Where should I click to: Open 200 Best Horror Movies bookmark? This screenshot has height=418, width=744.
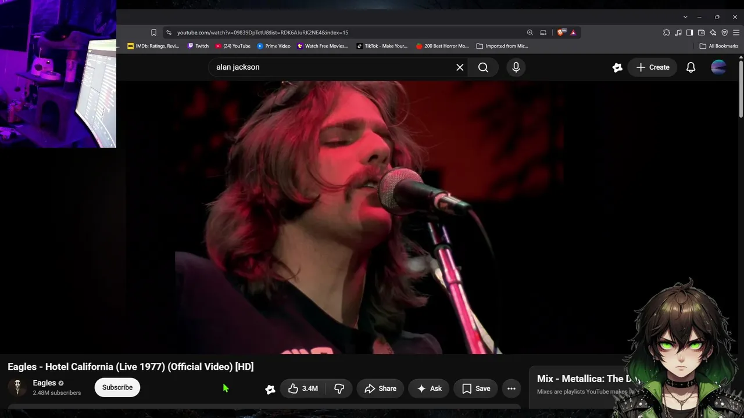click(442, 46)
